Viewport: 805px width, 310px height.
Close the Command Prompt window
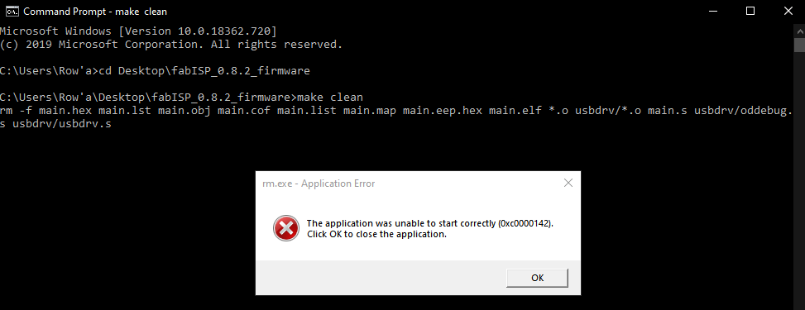coord(788,12)
